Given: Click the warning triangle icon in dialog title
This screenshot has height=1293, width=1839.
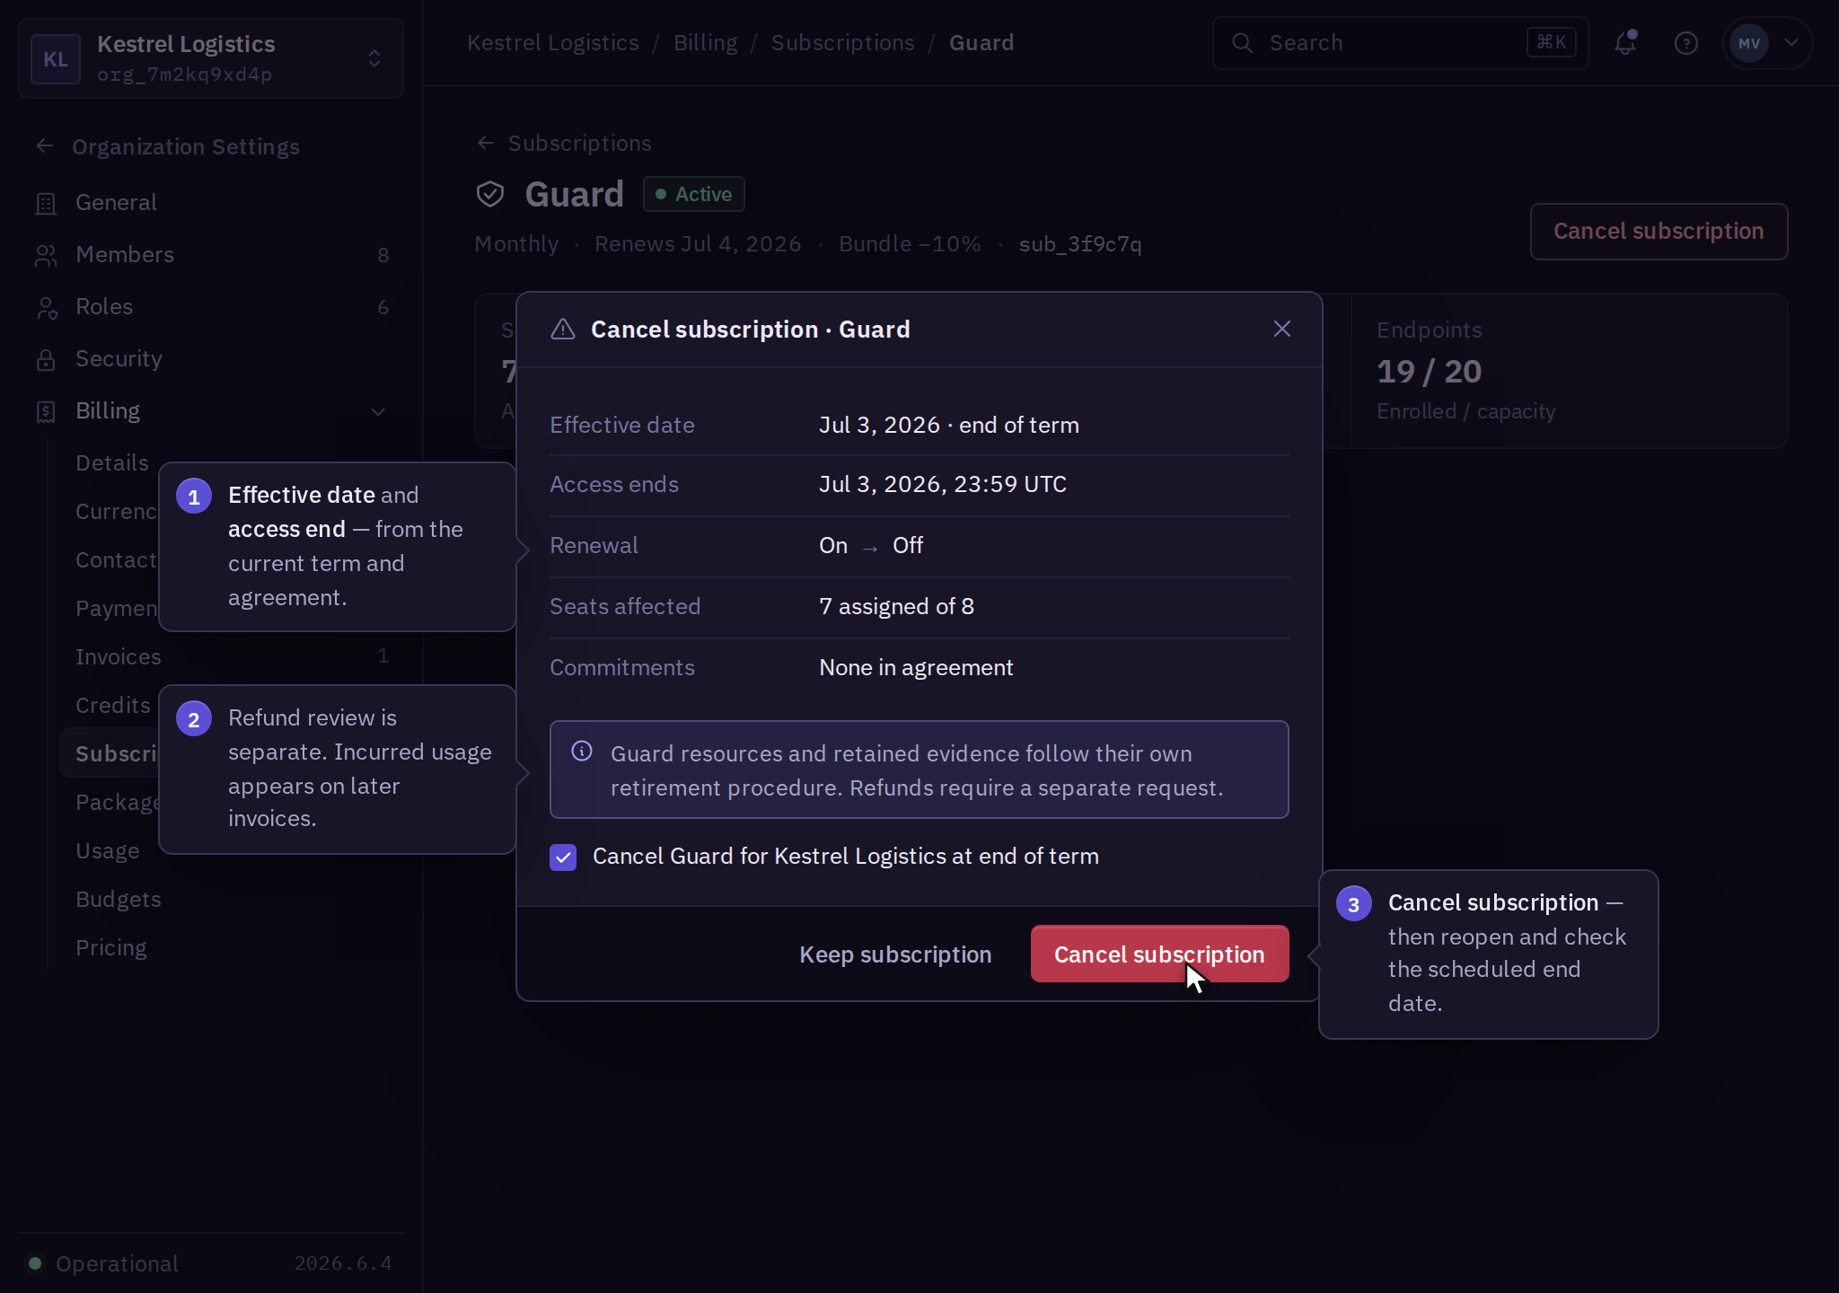Looking at the screenshot, I should (x=563, y=330).
